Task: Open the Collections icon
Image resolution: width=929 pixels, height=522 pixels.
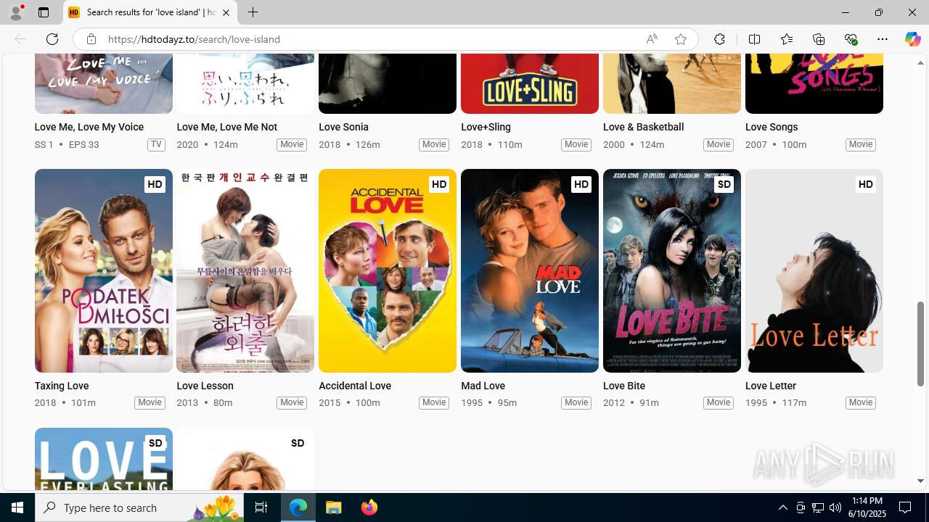Action: tap(819, 39)
